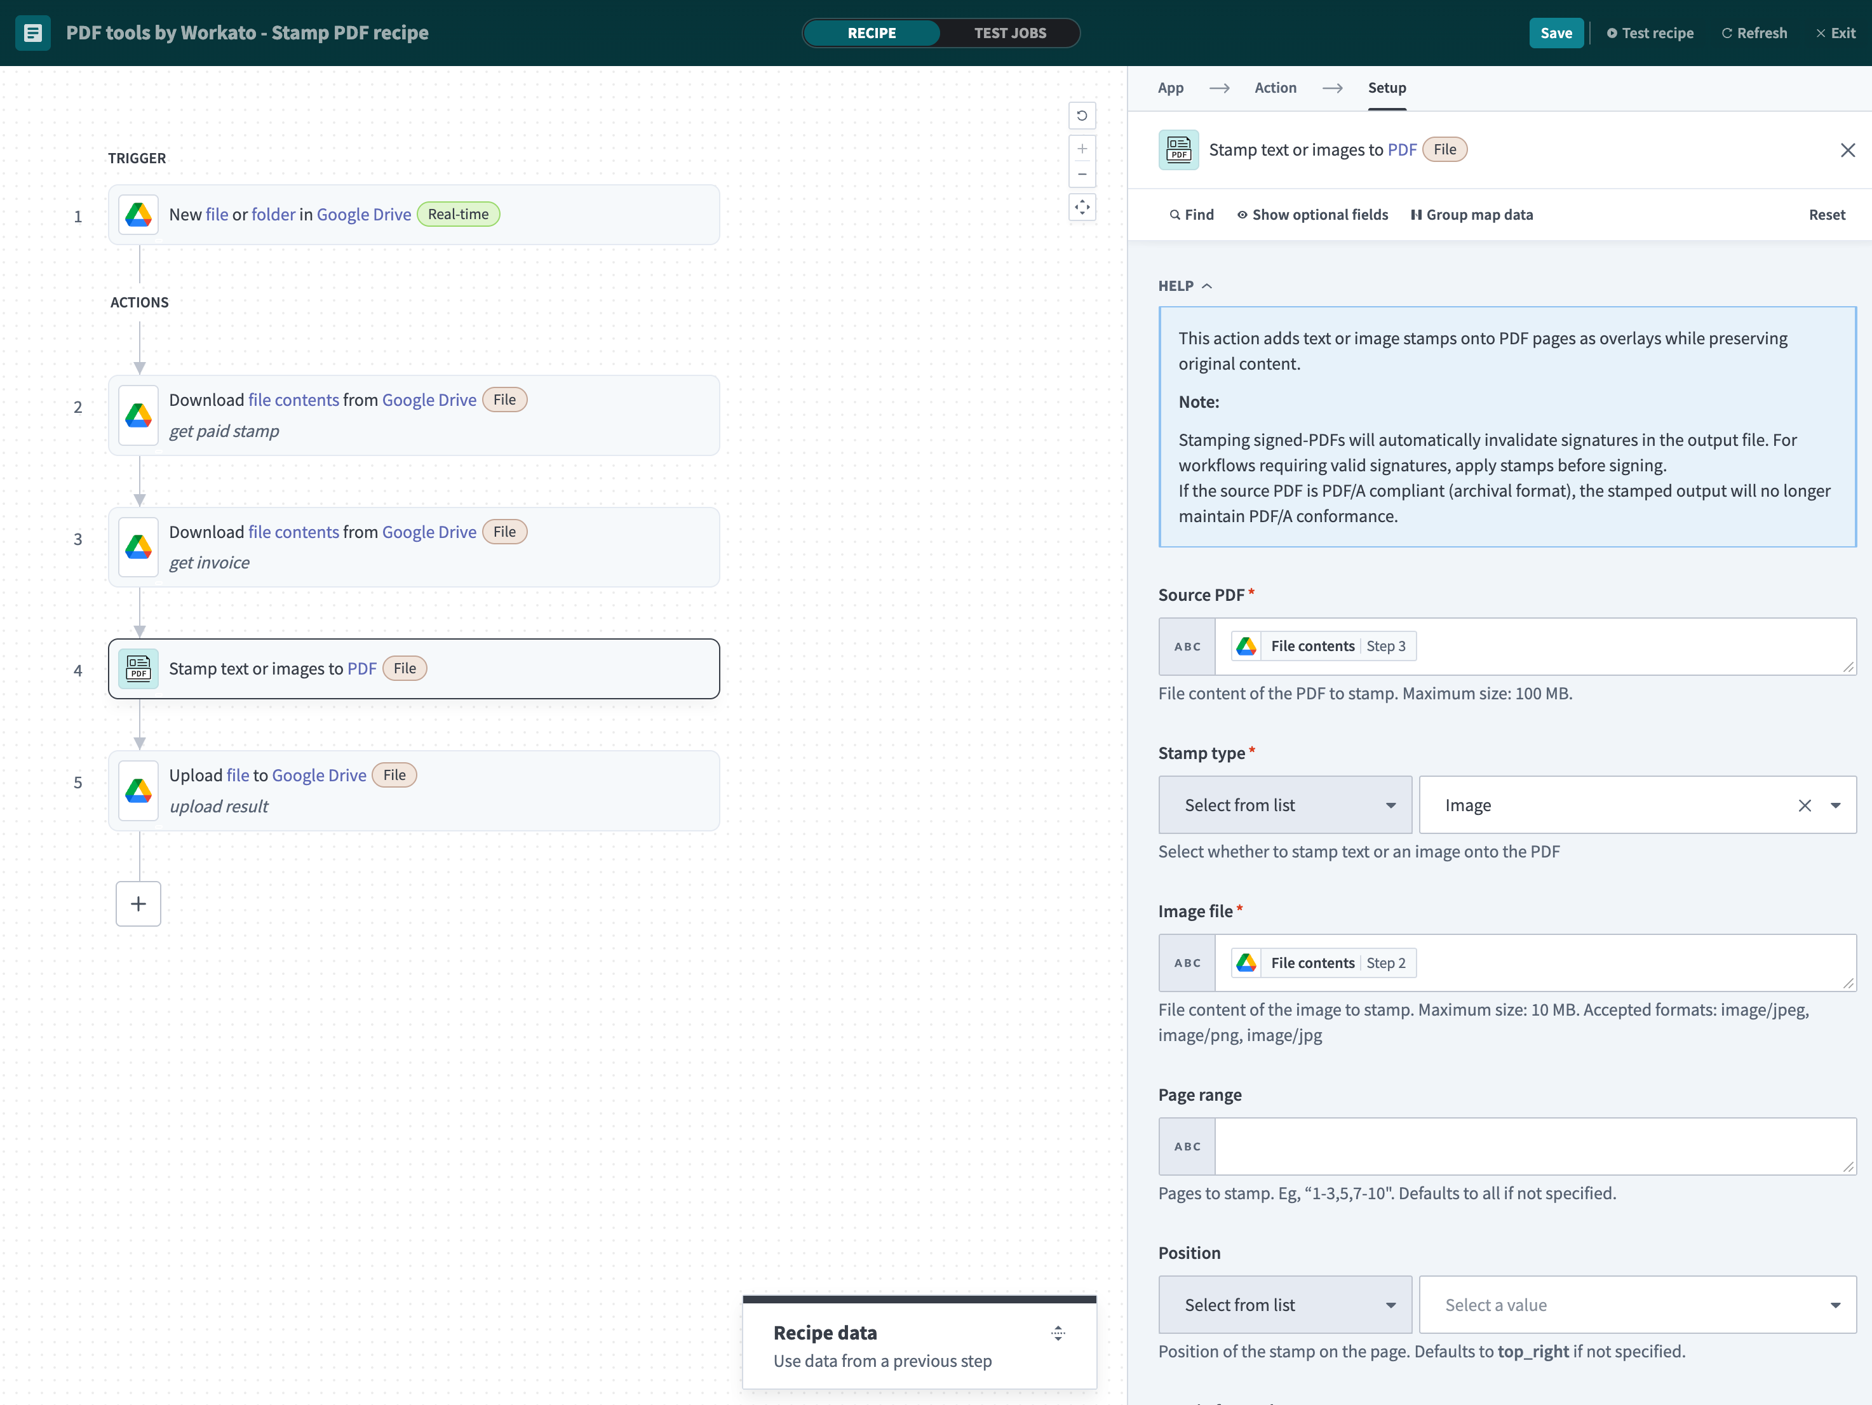Zoom out the recipe canvas
This screenshot has height=1405, width=1872.
1082,175
